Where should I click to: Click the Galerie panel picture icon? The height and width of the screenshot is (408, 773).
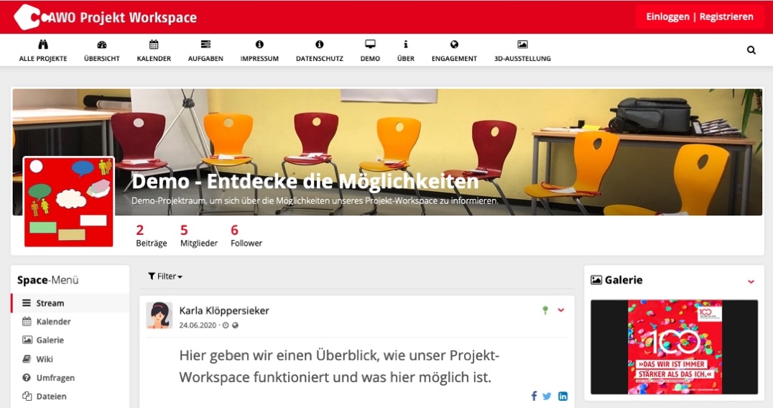pos(596,280)
